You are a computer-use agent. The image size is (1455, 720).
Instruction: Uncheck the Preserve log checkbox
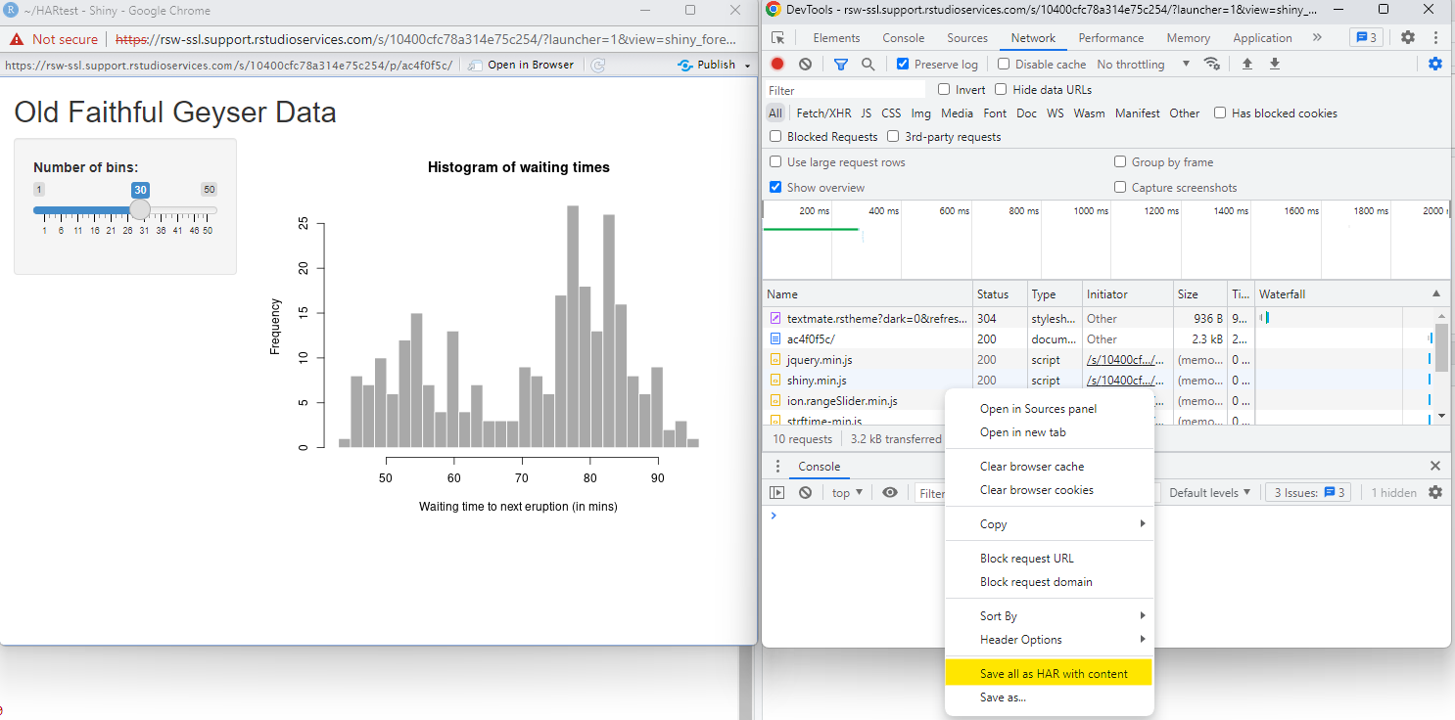click(x=903, y=65)
